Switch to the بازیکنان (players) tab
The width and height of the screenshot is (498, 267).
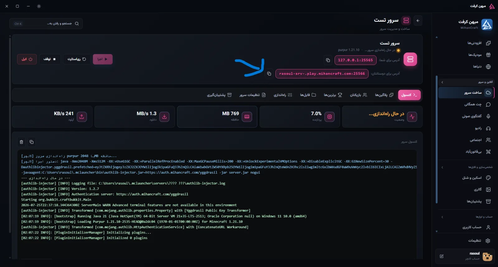point(359,95)
